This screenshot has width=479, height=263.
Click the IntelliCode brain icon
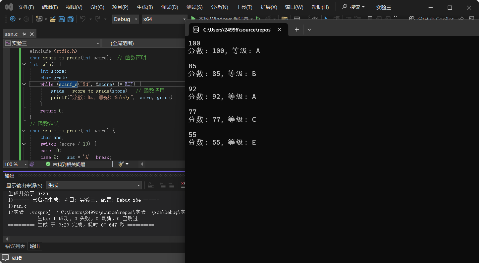click(x=32, y=164)
